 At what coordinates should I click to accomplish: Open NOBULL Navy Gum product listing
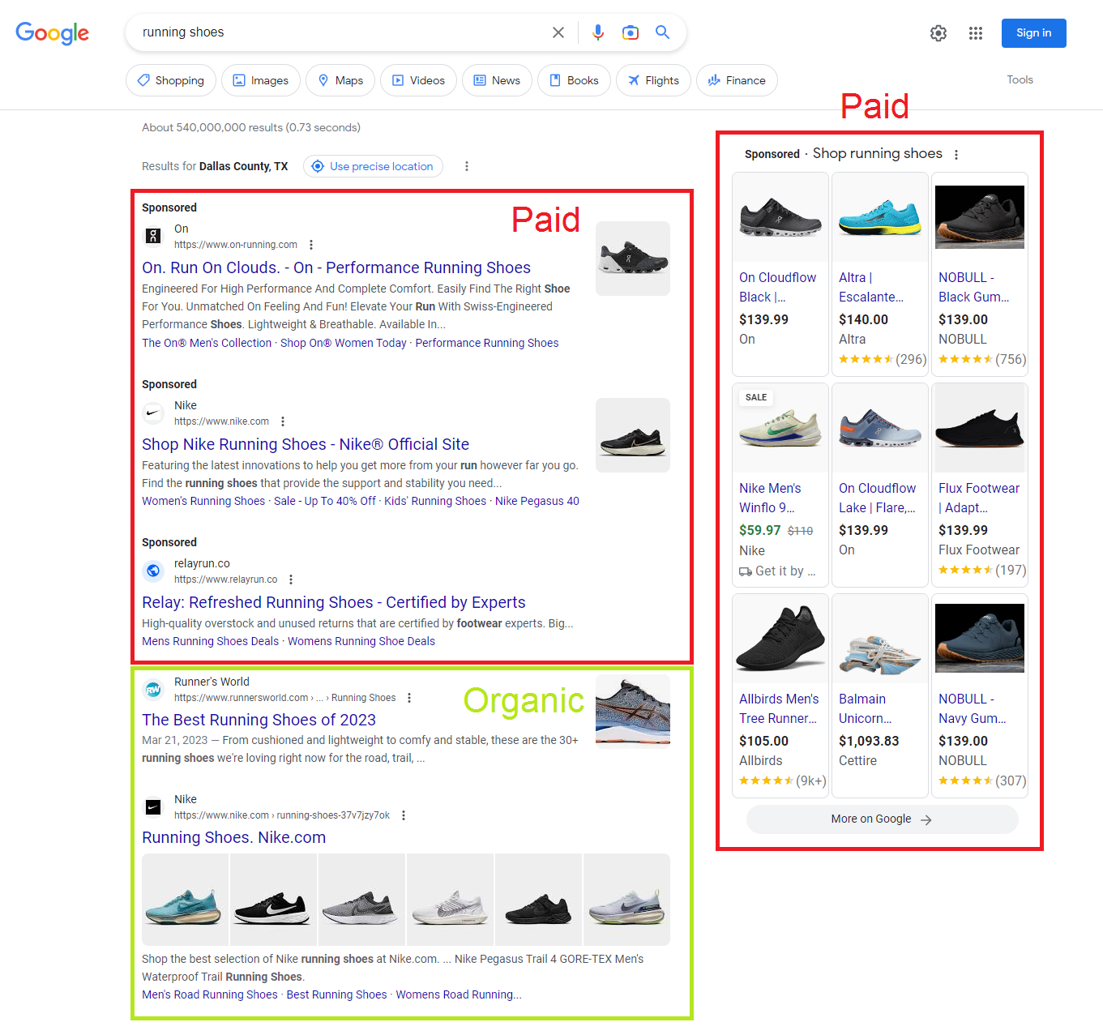pos(980,695)
